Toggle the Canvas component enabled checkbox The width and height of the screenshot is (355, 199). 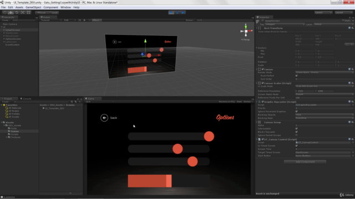[262, 69]
